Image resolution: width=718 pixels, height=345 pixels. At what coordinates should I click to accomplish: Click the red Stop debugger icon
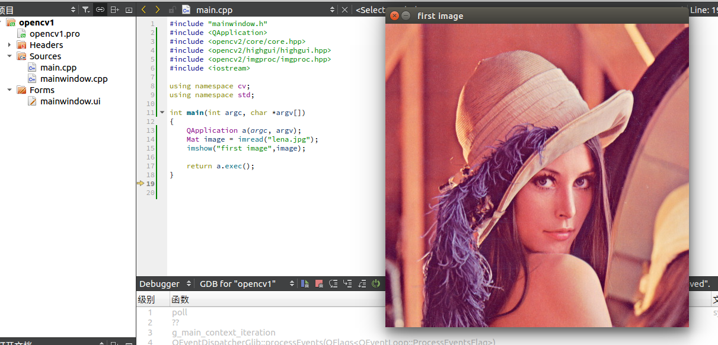click(319, 284)
